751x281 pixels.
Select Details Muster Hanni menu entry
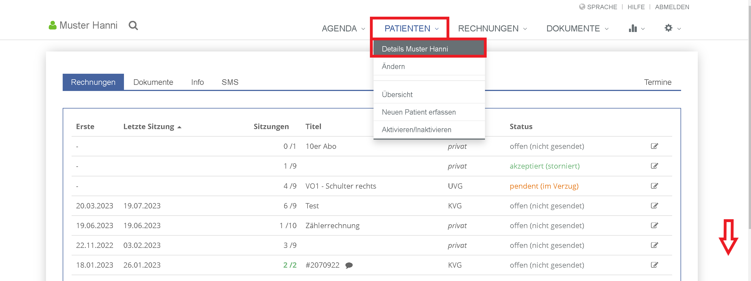tap(428, 49)
